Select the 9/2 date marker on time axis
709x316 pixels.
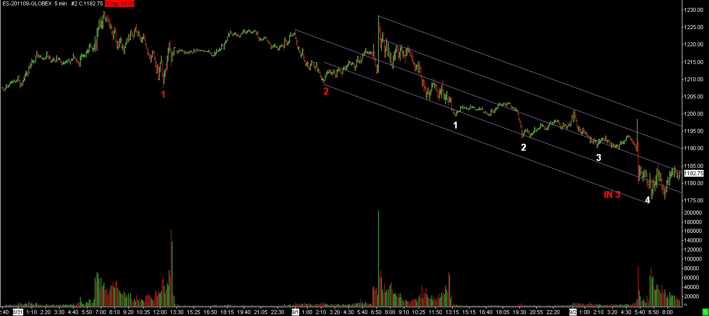pyautogui.click(x=573, y=312)
